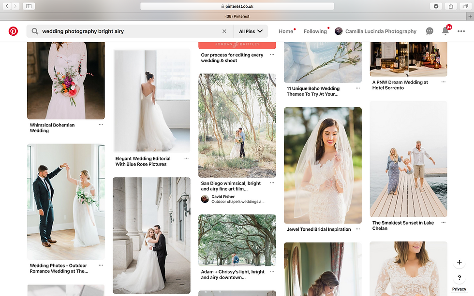Click A PNW Dream Wedding at Hotel Sorrento
The height and width of the screenshot is (296, 474).
click(400, 85)
